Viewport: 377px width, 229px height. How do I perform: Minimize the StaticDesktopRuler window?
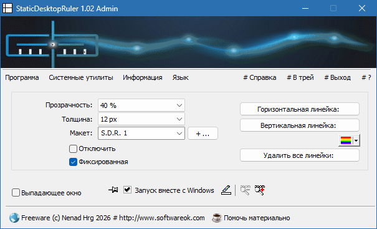tap(305, 9)
